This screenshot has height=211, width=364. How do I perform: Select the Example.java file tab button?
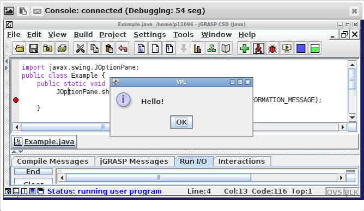pyautogui.click(x=44, y=141)
